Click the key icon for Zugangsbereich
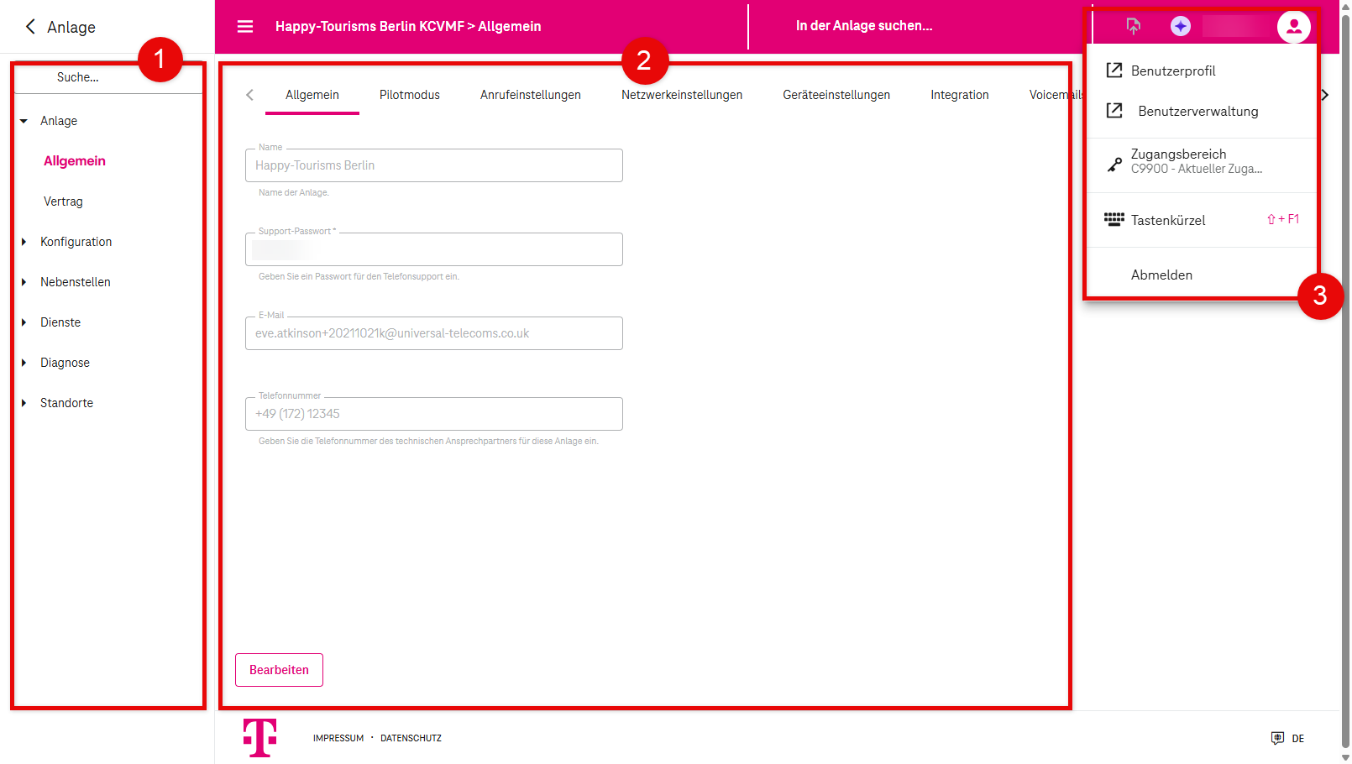This screenshot has width=1352, height=764. (1114, 165)
